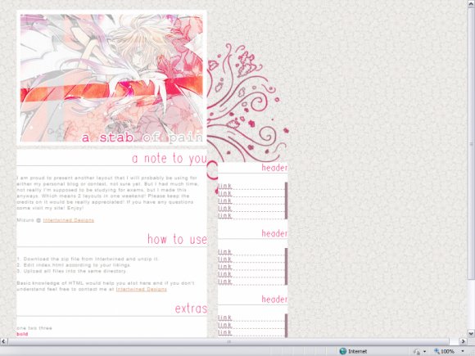
Task: Click the horizontal scrollbar right arrow
Action: pyautogui.click(x=463, y=341)
